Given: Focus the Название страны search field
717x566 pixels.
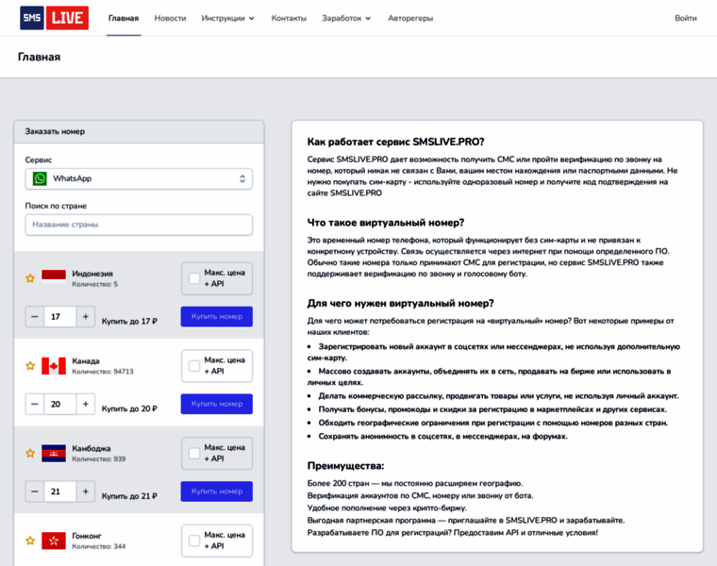Looking at the screenshot, I should pos(139,225).
